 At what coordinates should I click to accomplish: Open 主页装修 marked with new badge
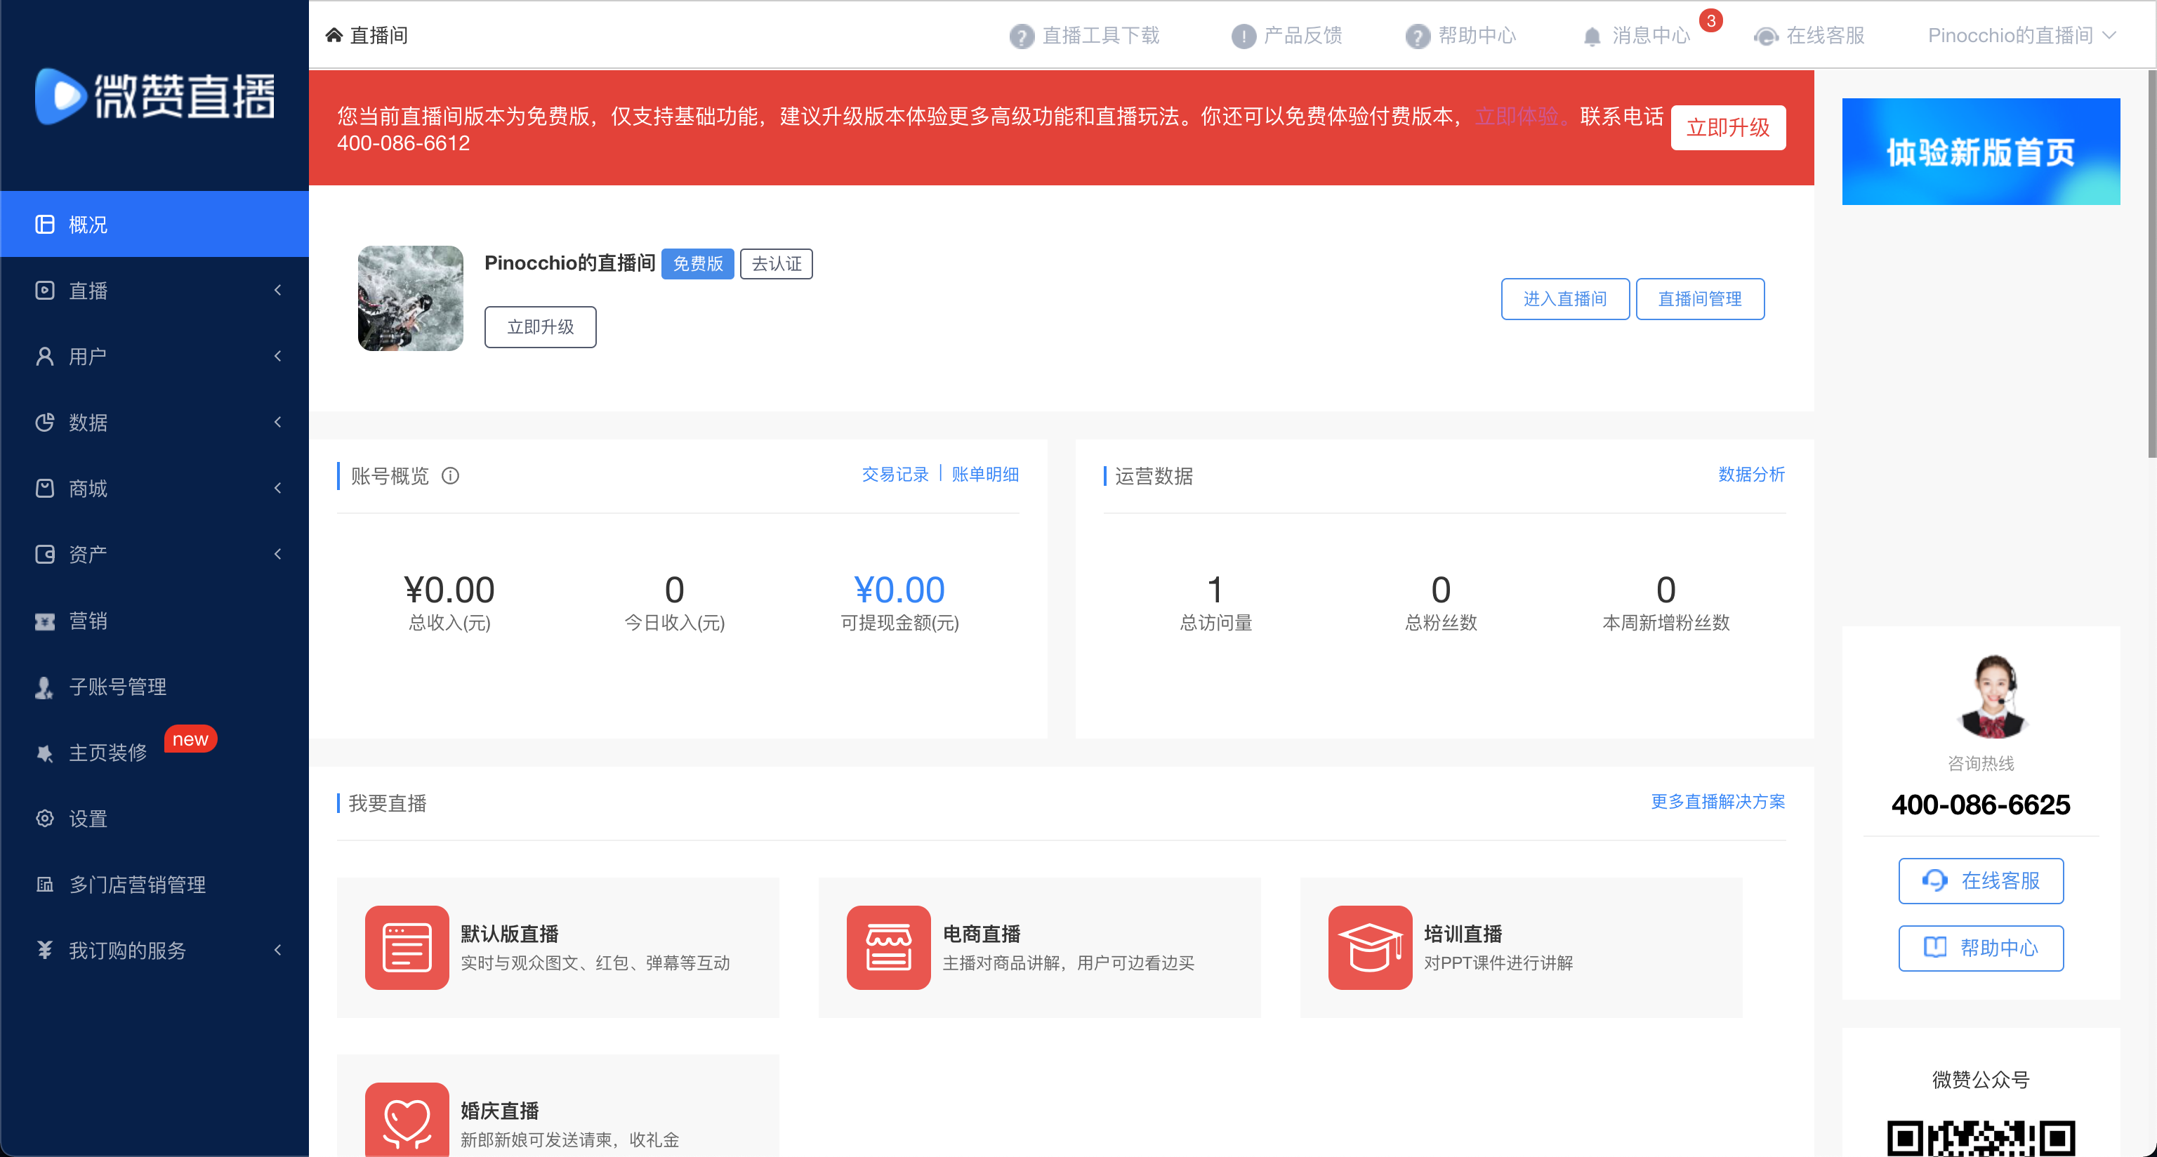coord(108,752)
